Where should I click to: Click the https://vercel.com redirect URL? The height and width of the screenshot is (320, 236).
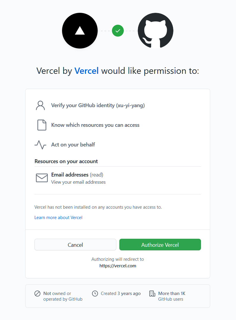[x=118, y=266]
